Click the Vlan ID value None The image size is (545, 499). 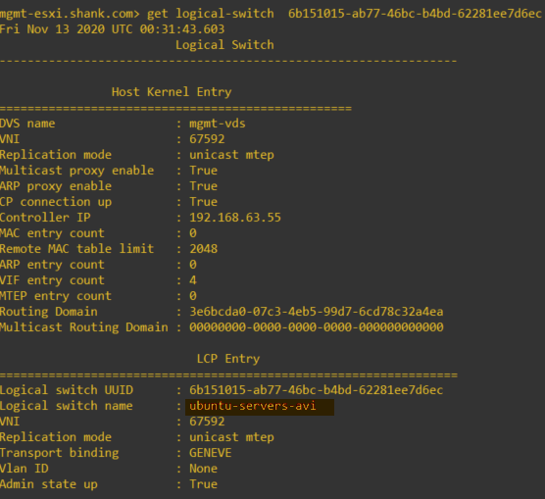[203, 469]
